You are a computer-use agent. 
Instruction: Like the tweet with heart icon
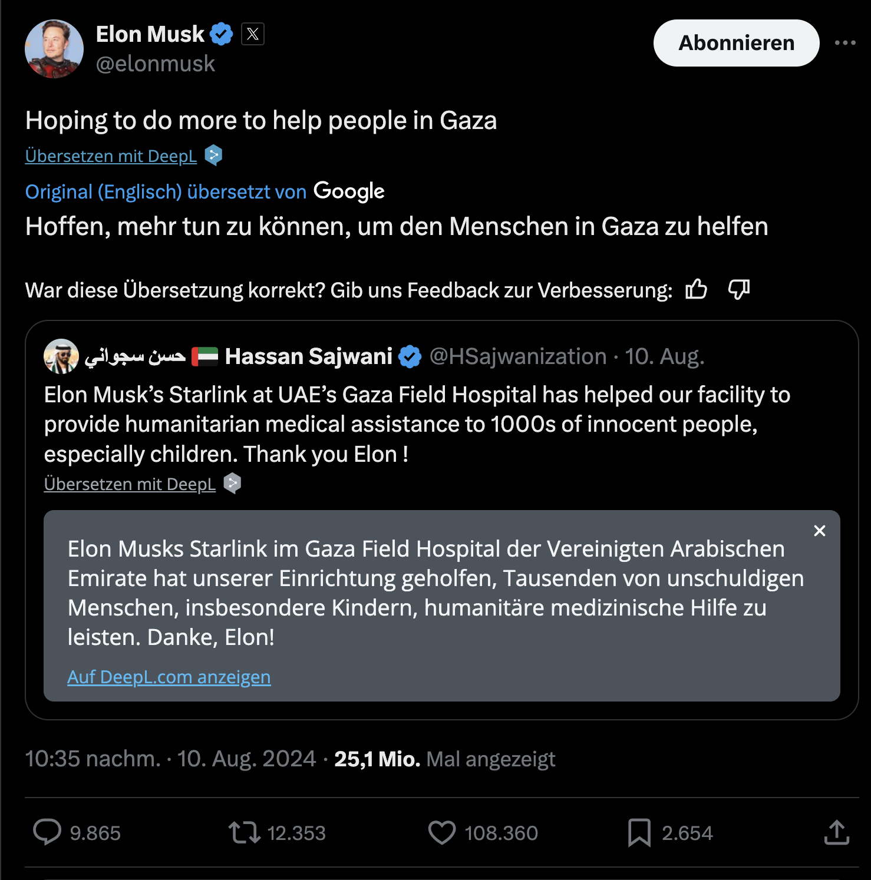click(441, 832)
